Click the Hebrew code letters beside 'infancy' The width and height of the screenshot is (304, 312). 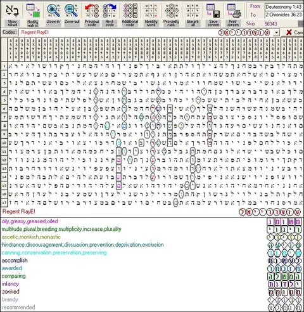click(284, 284)
